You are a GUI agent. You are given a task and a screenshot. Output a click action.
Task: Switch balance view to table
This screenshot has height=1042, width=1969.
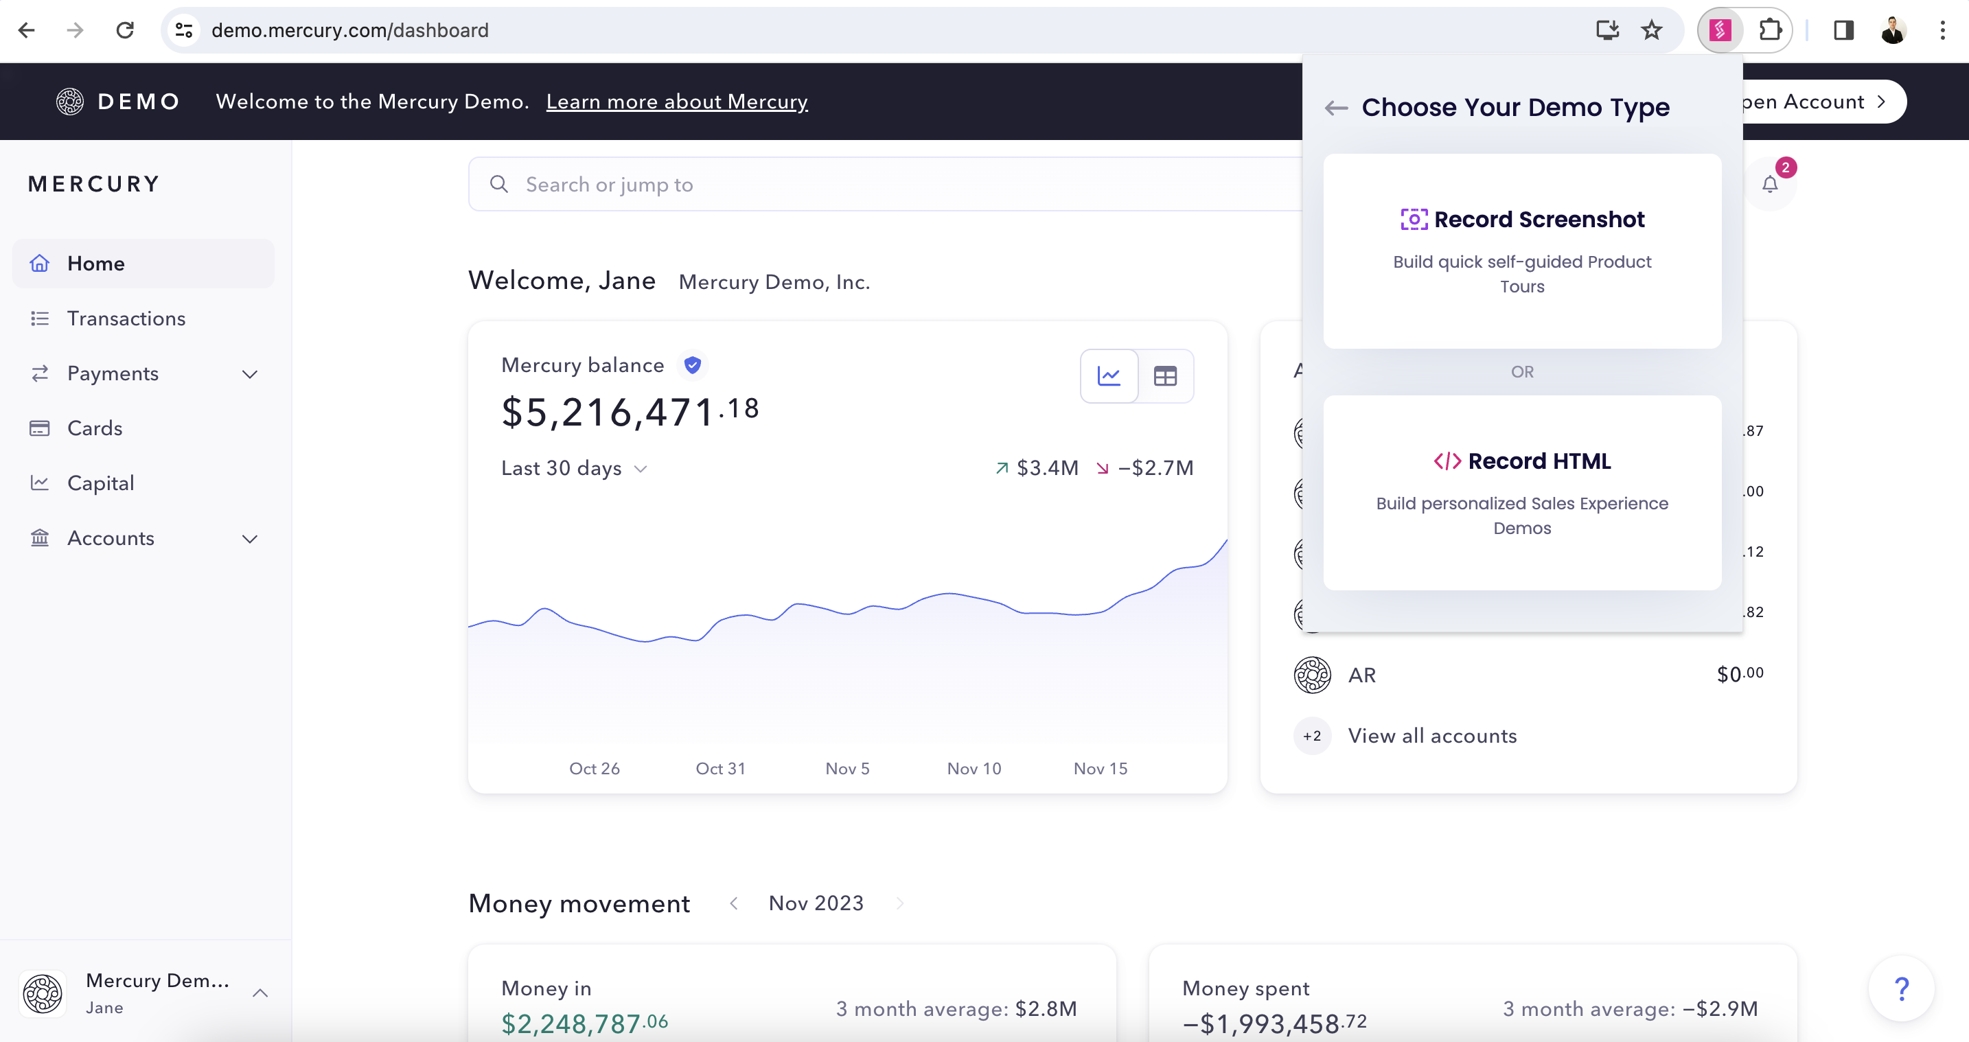(x=1166, y=376)
